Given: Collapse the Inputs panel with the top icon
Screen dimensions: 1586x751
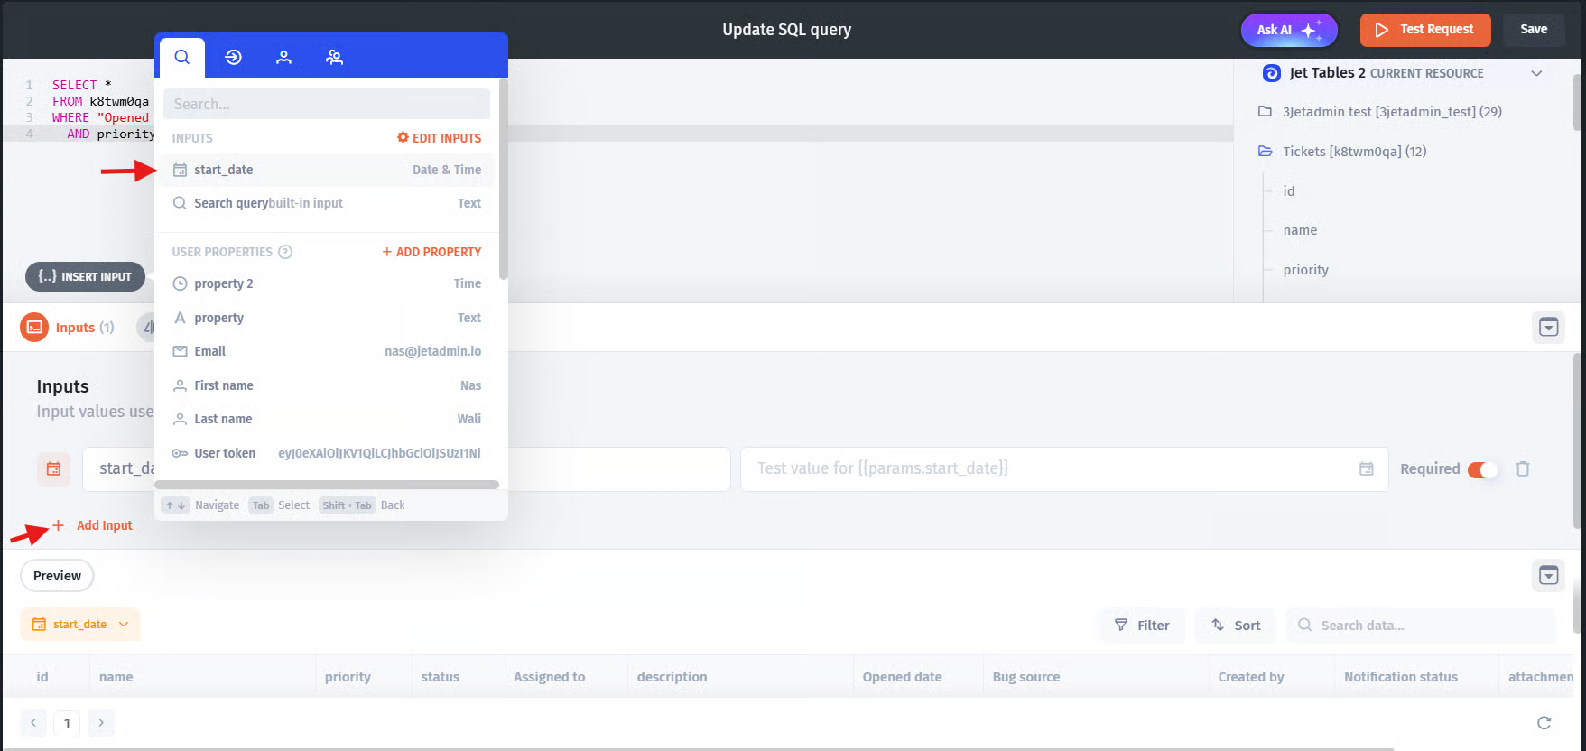Looking at the screenshot, I should [1548, 327].
